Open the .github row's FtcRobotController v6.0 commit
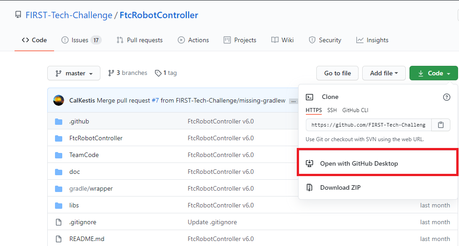This screenshot has width=459, height=246. 221,121
